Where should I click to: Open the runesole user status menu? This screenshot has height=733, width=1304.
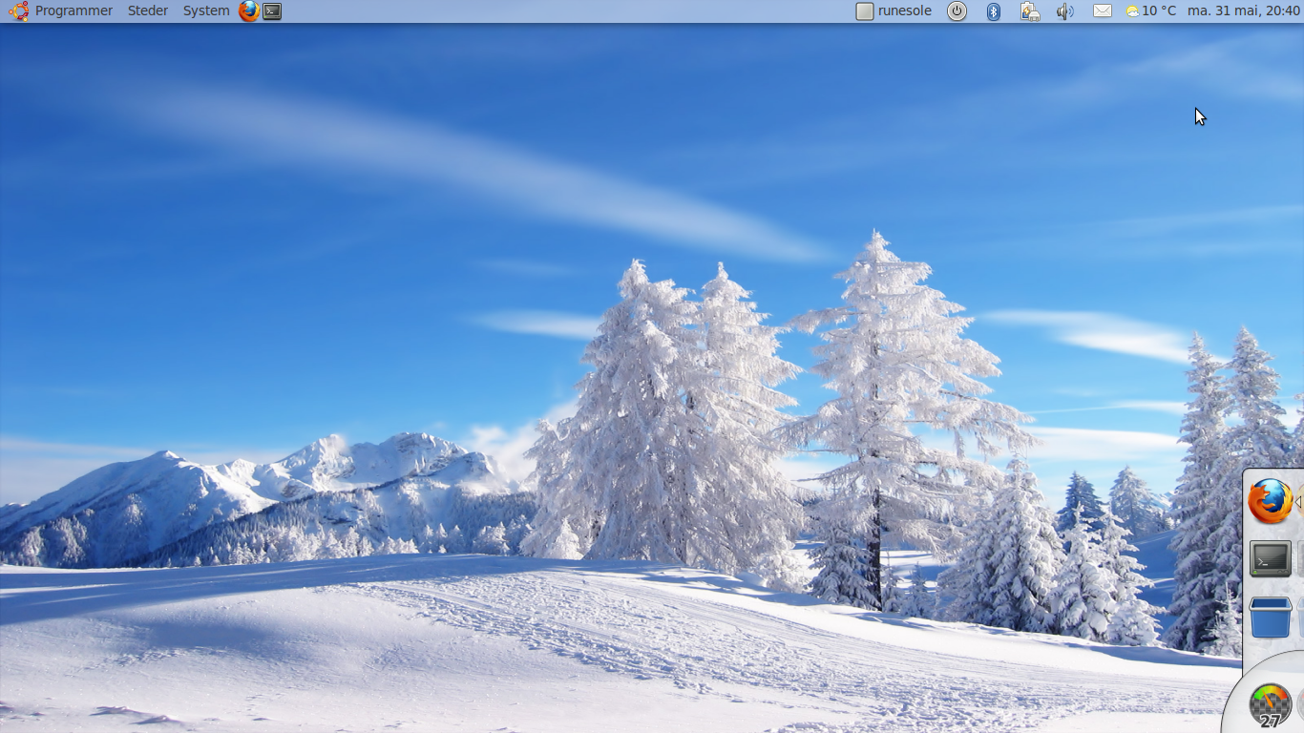pyautogui.click(x=894, y=11)
